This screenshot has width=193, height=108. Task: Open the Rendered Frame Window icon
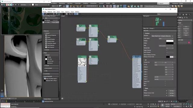(132, 6)
